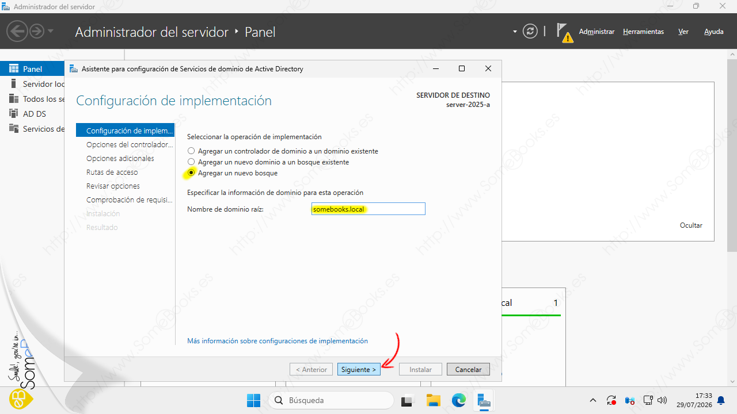The image size is (737, 414).
Task: Click the Server Manager taskbar icon
Action: (484, 400)
